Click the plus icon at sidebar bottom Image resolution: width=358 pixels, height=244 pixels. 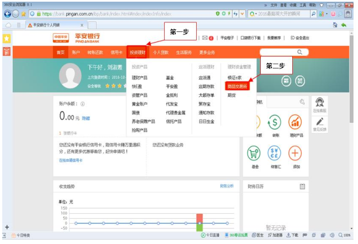coord(7,227)
